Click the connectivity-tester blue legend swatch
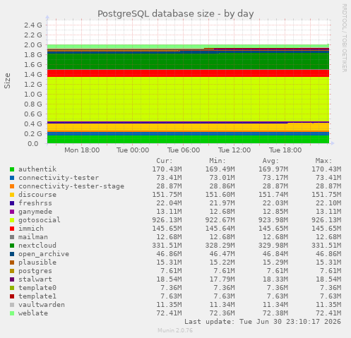The height and width of the screenshot is (338, 351). [12, 178]
